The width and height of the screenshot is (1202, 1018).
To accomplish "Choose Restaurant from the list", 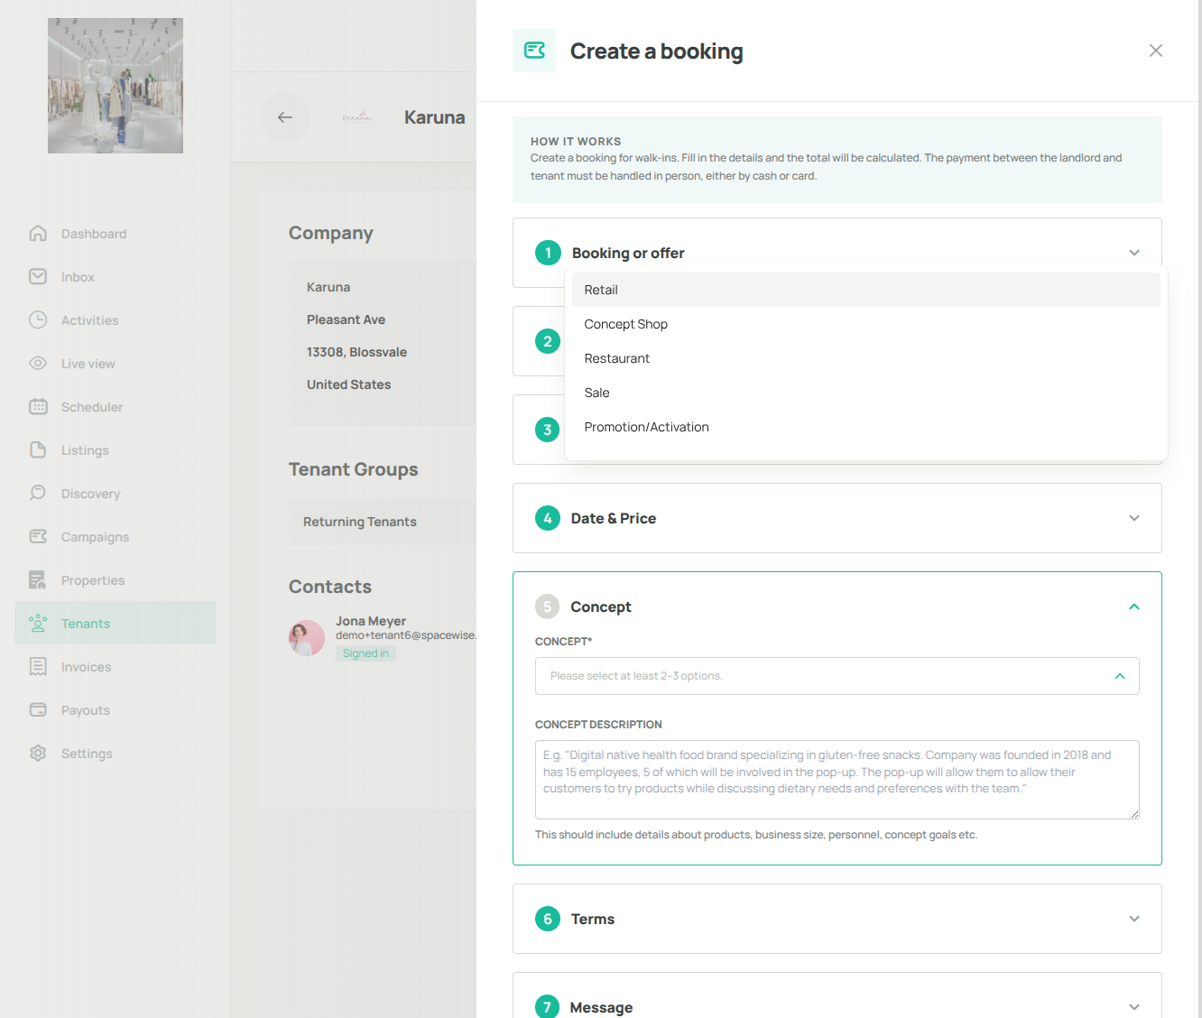I will click(x=866, y=358).
